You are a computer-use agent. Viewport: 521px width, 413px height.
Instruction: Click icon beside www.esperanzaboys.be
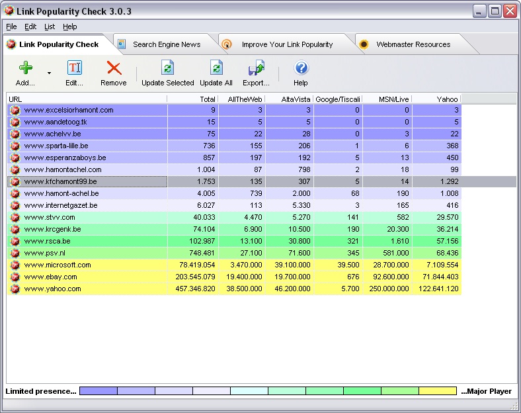(15, 158)
